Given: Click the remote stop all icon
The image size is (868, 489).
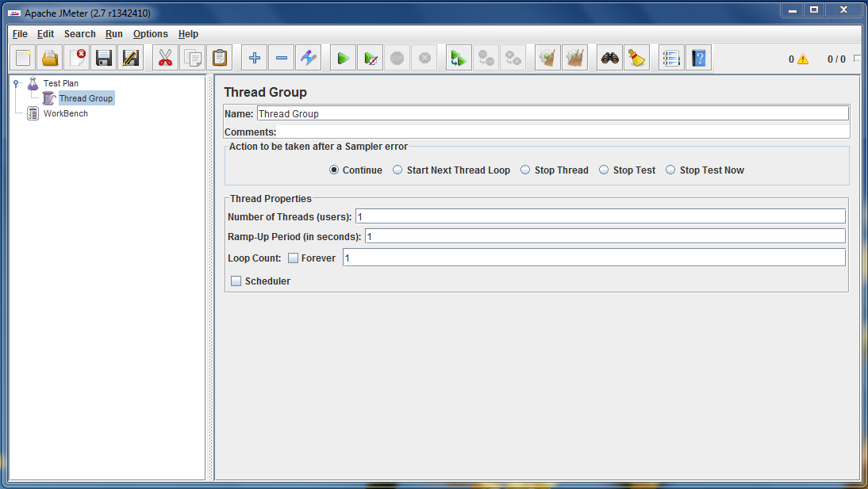Looking at the screenshot, I should click(486, 58).
